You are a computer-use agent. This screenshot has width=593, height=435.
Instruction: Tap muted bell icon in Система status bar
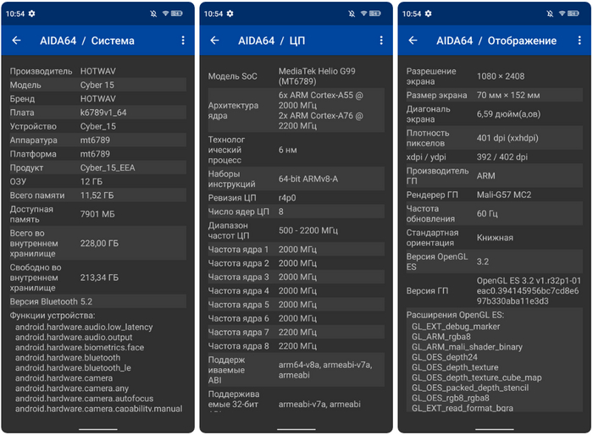pyautogui.click(x=153, y=14)
